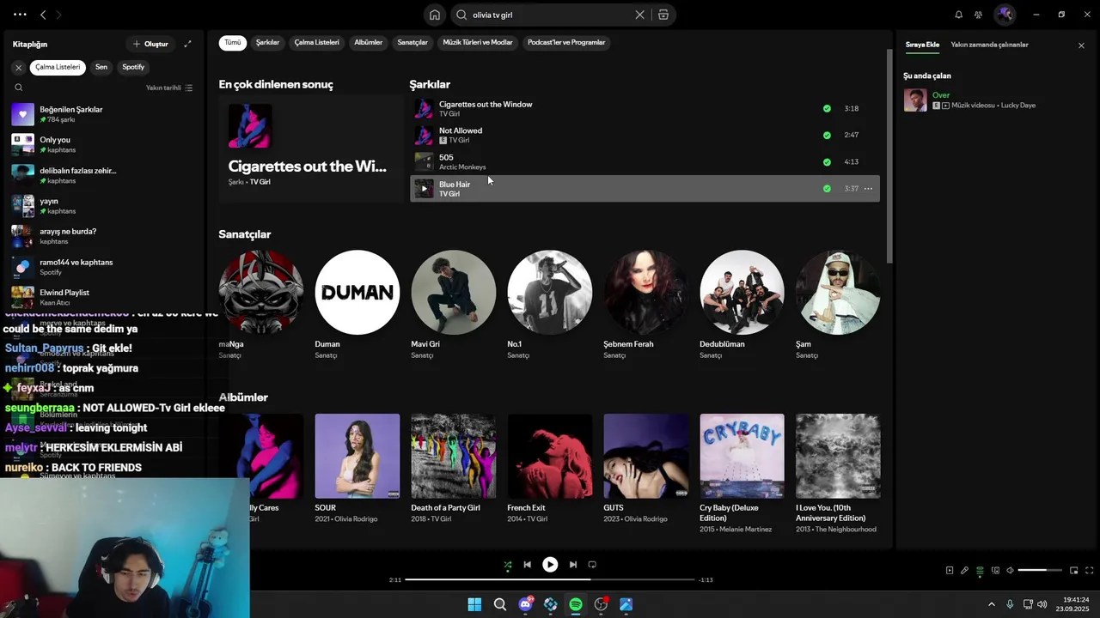The height and width of the screenshot is (618, 1100).
Task: Open the three-dot app menu at top left
Action: point(20,15)
